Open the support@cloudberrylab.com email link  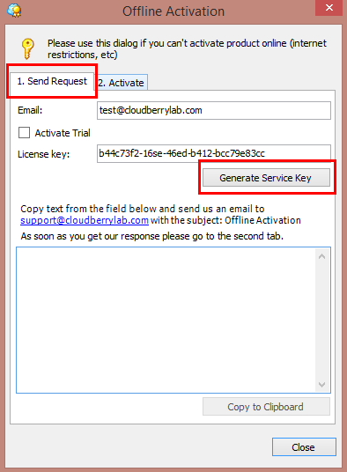(x=85, y=220)
